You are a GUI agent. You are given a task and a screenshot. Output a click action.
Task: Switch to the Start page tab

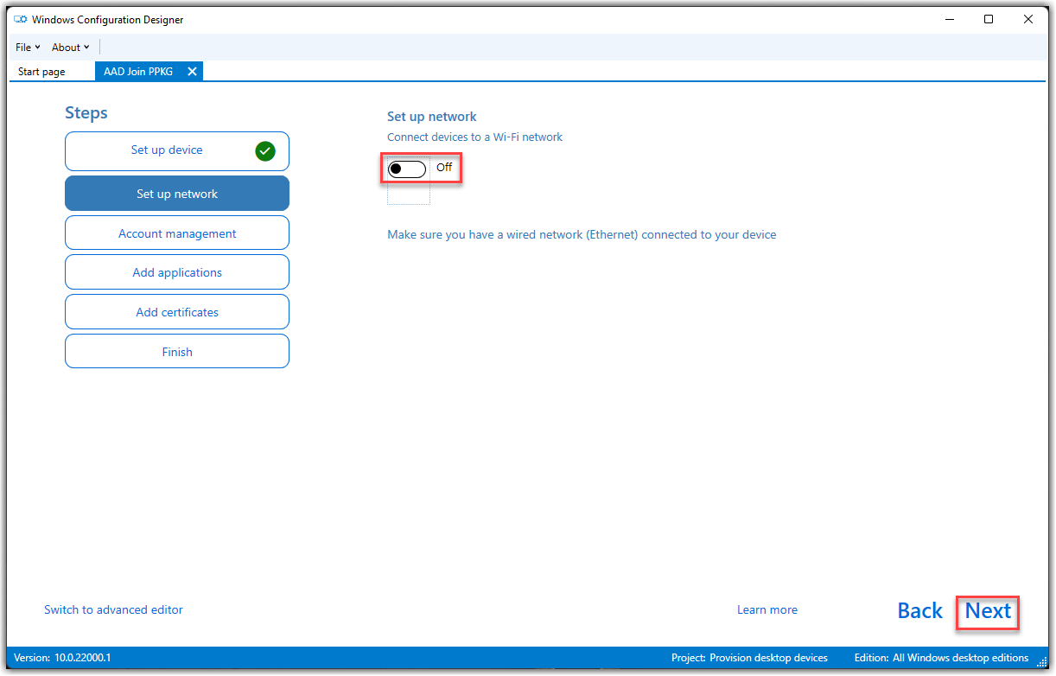(41, 72)
